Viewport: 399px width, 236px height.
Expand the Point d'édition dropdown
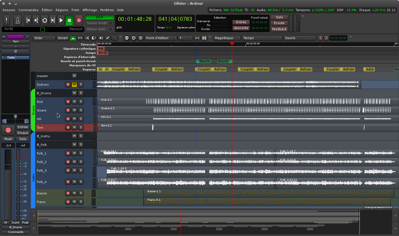161,38
